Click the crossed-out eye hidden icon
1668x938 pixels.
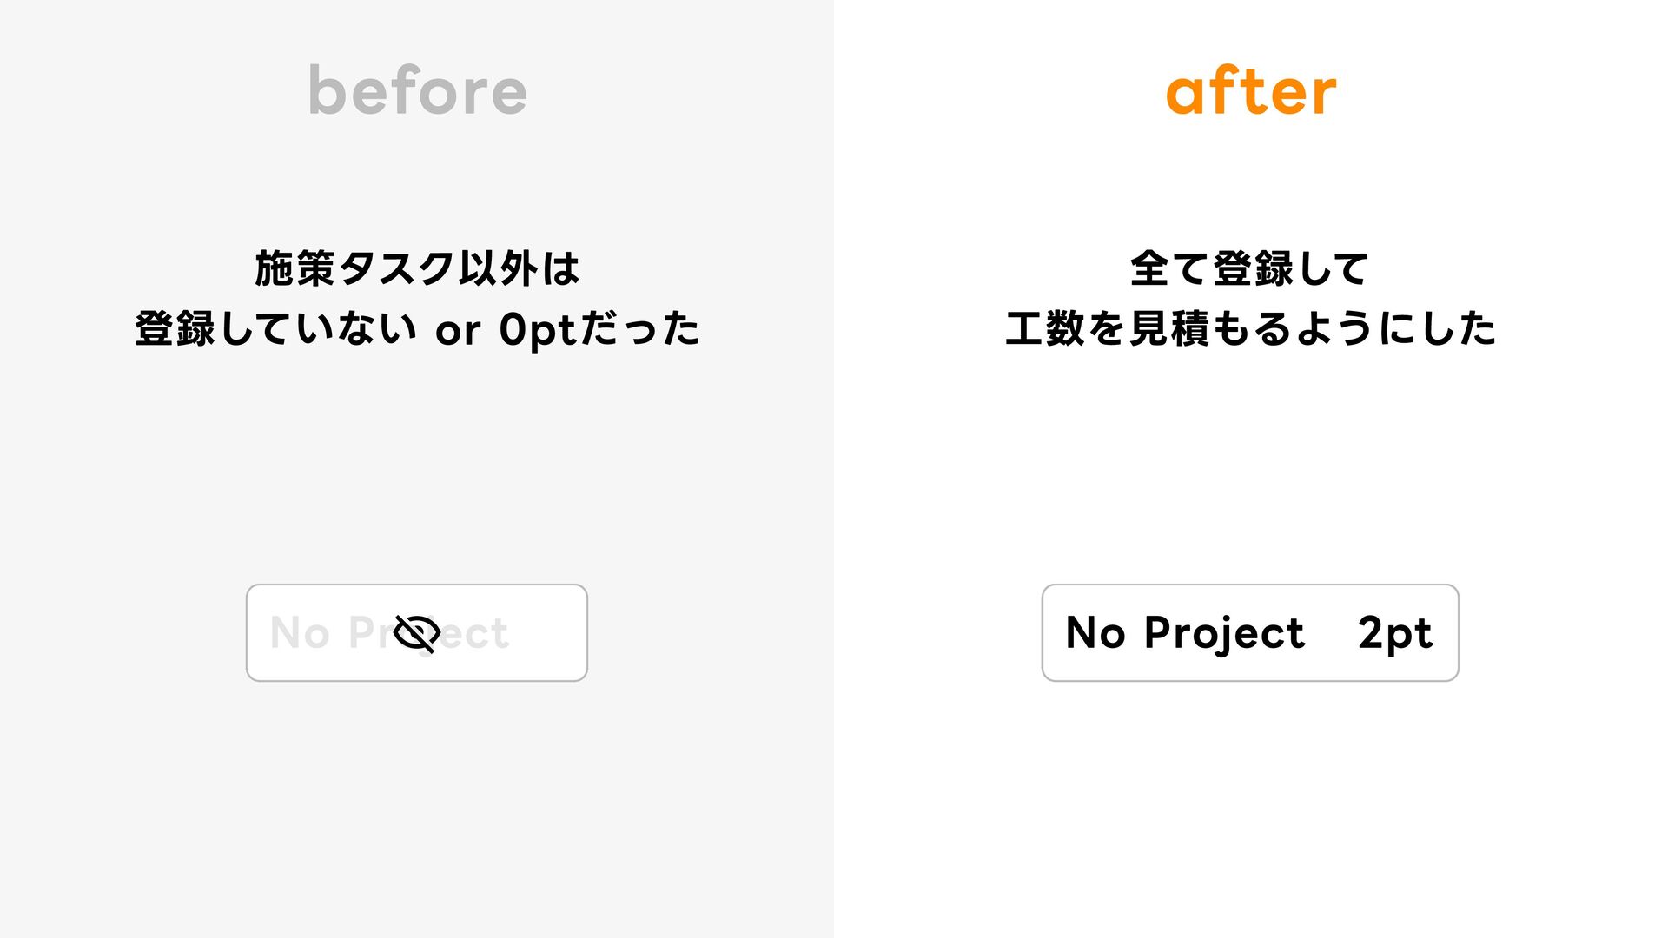click(x=416, y=633)
